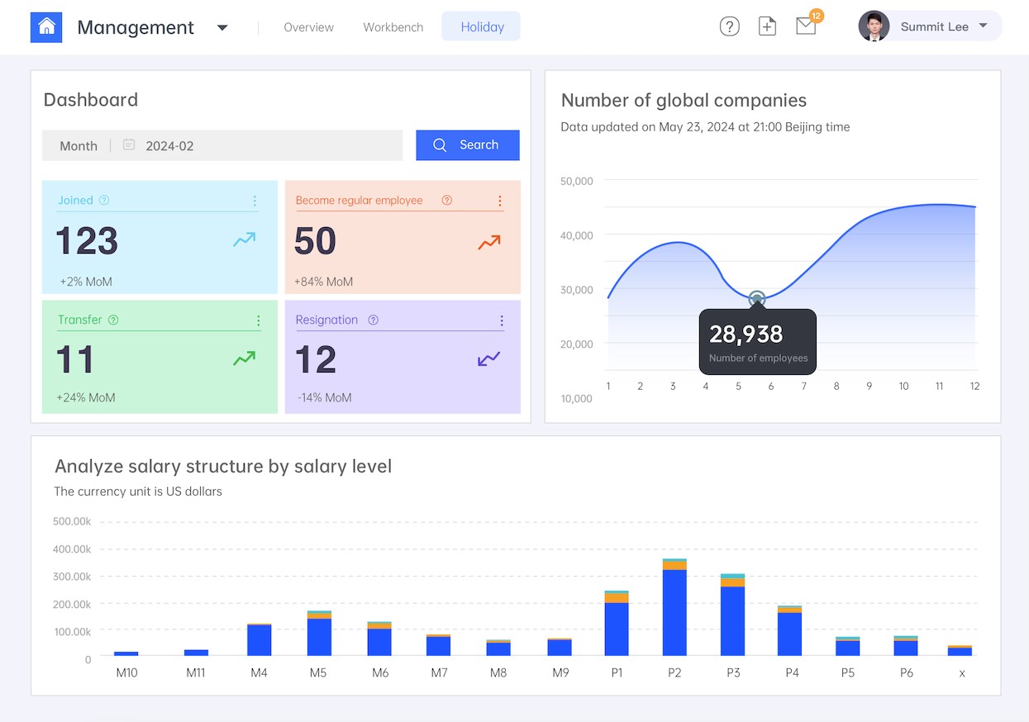Image resolution: width=1029 pixels, height=722 pixels.
Task: Click the info icon beside Joined
Action: click(104, 200)
